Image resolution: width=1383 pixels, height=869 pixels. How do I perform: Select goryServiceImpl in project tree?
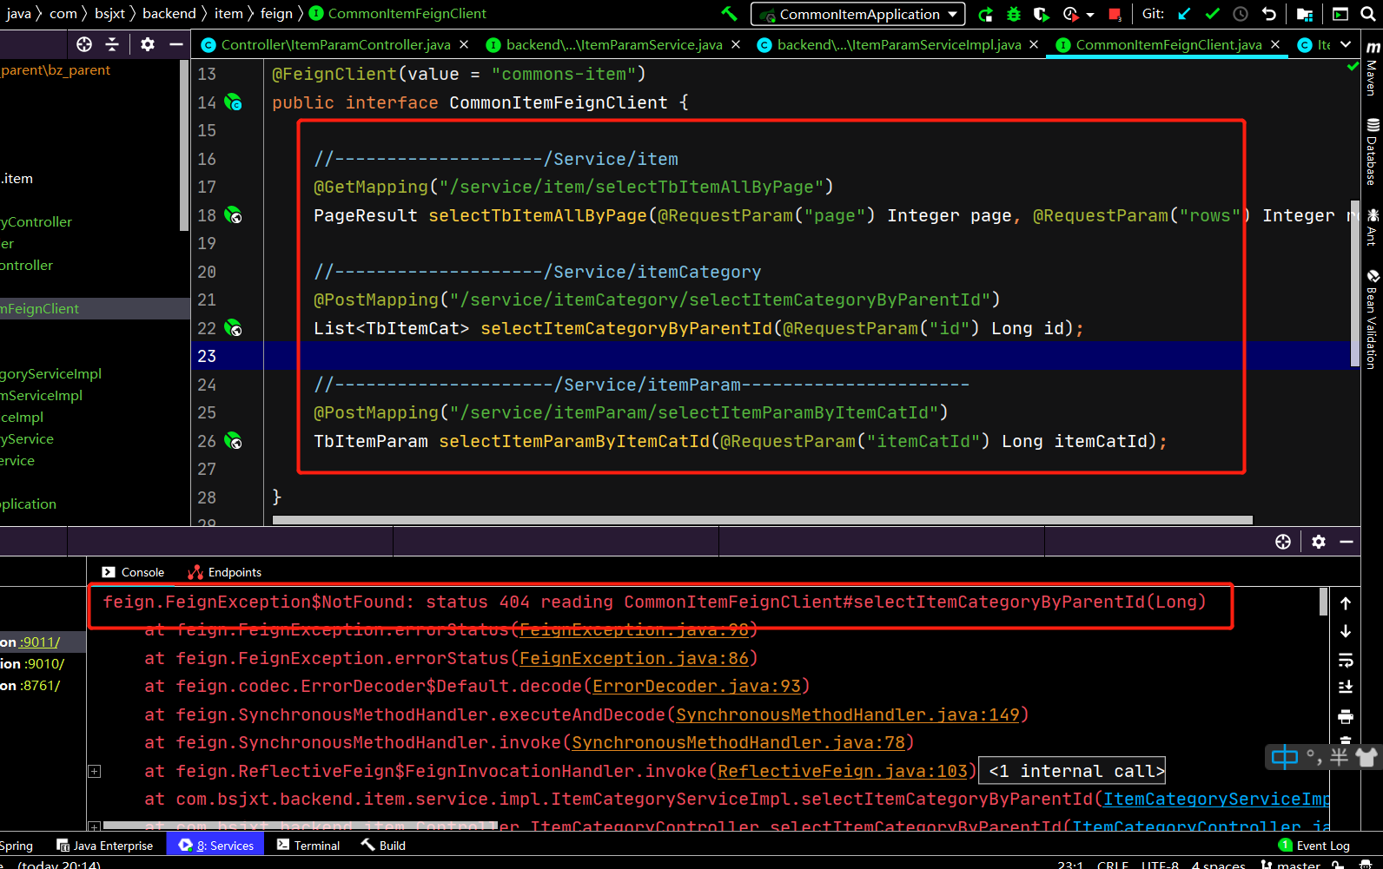(51, 374)
